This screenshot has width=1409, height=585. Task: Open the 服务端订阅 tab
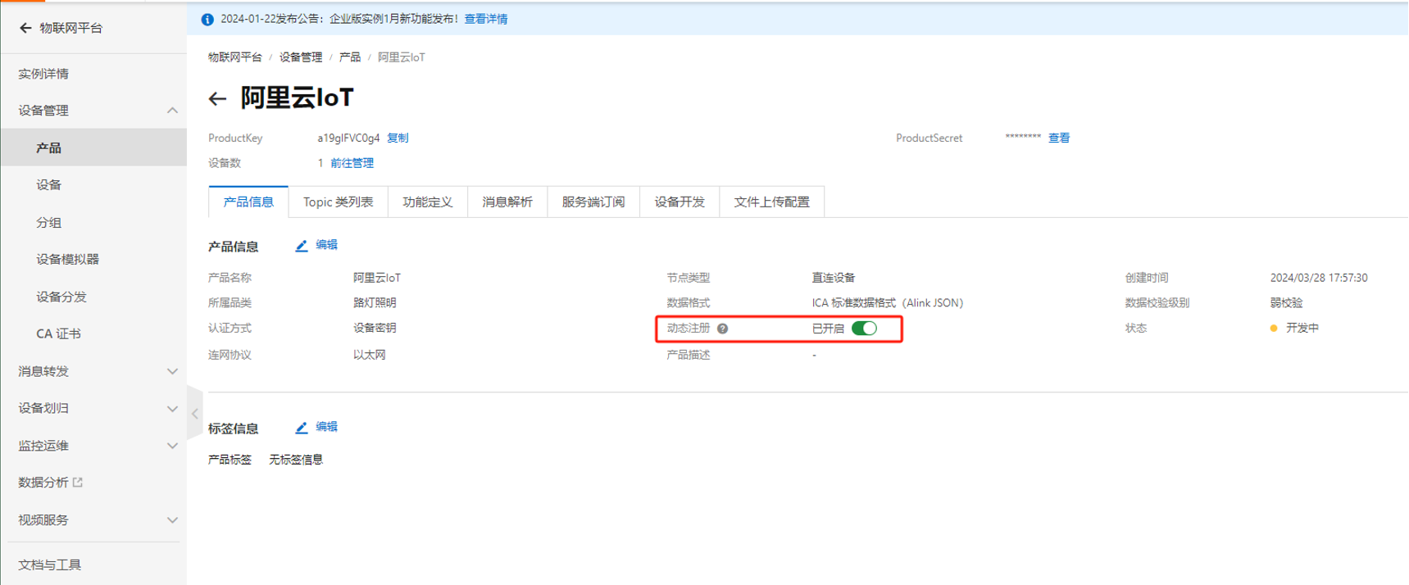pos(593,202)
